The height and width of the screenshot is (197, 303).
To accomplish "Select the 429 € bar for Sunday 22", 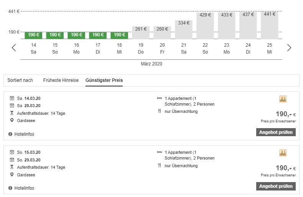I will pos(205,25).
